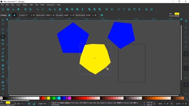Import a file into document
Viewport: 189px width, 106px height.
coord(25,9)
